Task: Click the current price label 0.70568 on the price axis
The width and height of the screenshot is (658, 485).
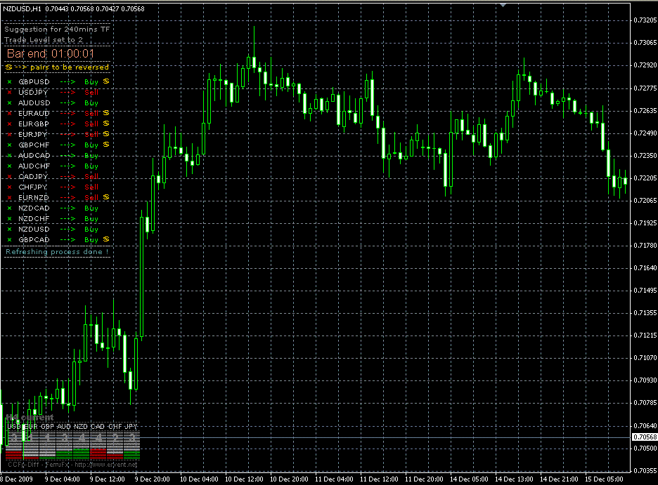Action: coord(645,437)
